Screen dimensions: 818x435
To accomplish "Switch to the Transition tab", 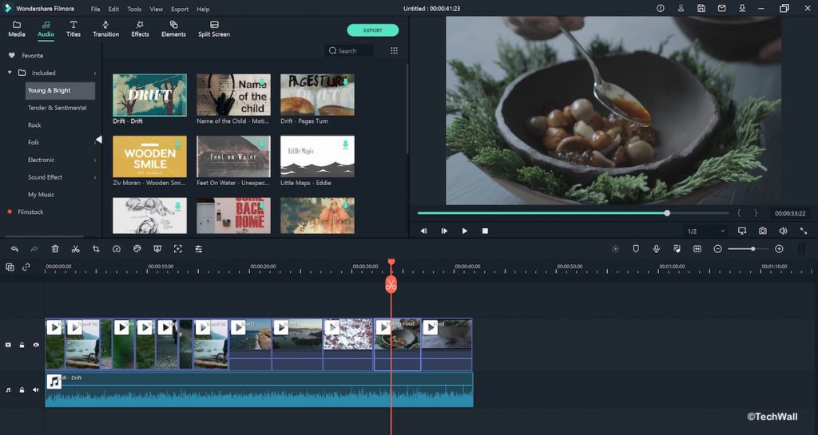I will 105,30.
